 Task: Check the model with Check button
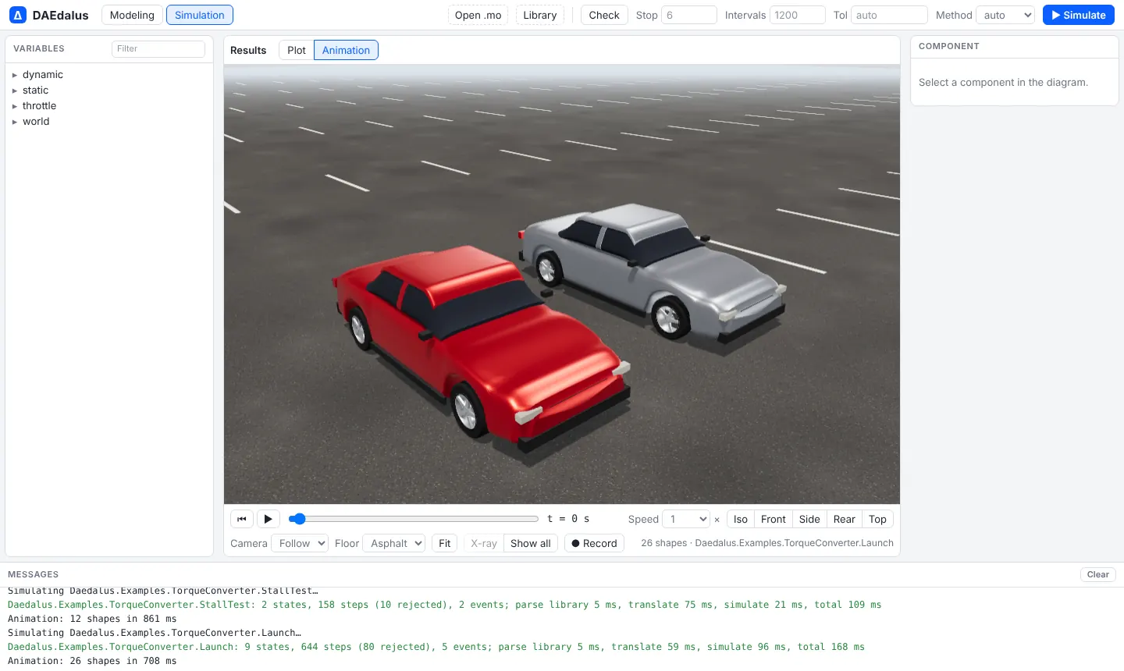(604, 15)
